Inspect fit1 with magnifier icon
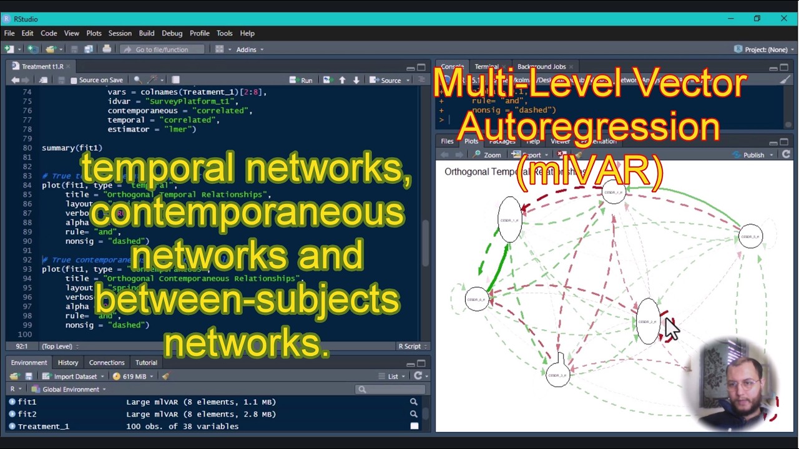The image size is (799, 449). [x=413, y=402]
